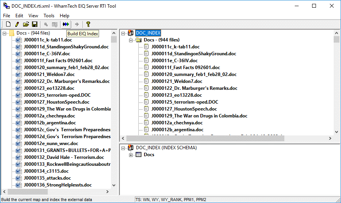
Task: Select the DOC_INDEX root label in right pane
Action: pyautogui.click(x=148, y=33)
